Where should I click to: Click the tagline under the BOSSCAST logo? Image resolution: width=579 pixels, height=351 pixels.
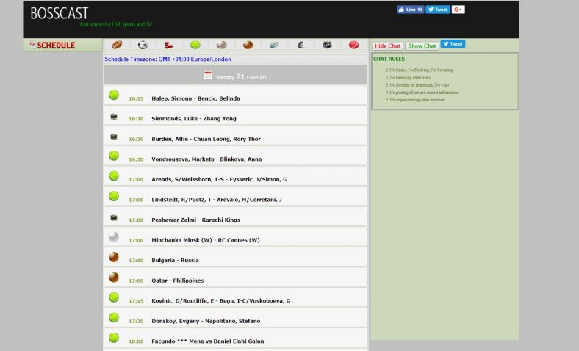[115, 24]
